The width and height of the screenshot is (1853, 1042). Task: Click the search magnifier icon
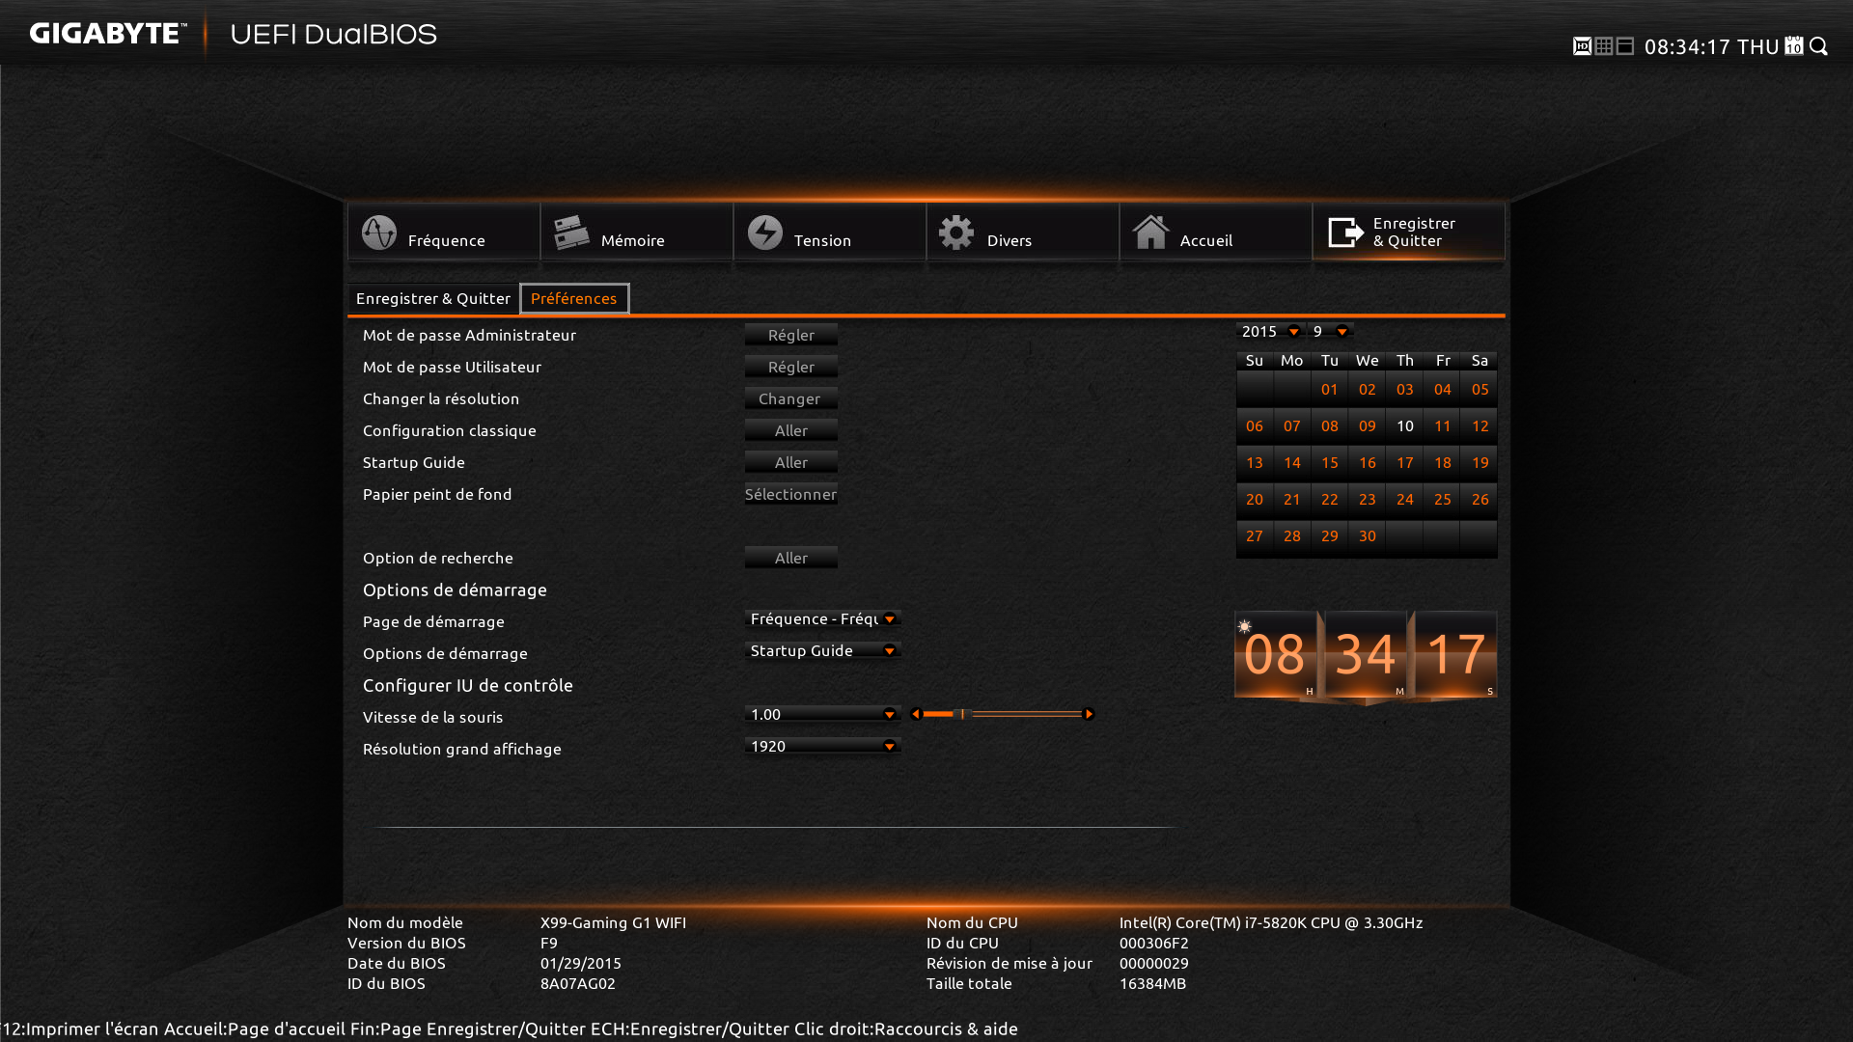pos(1819,46)
